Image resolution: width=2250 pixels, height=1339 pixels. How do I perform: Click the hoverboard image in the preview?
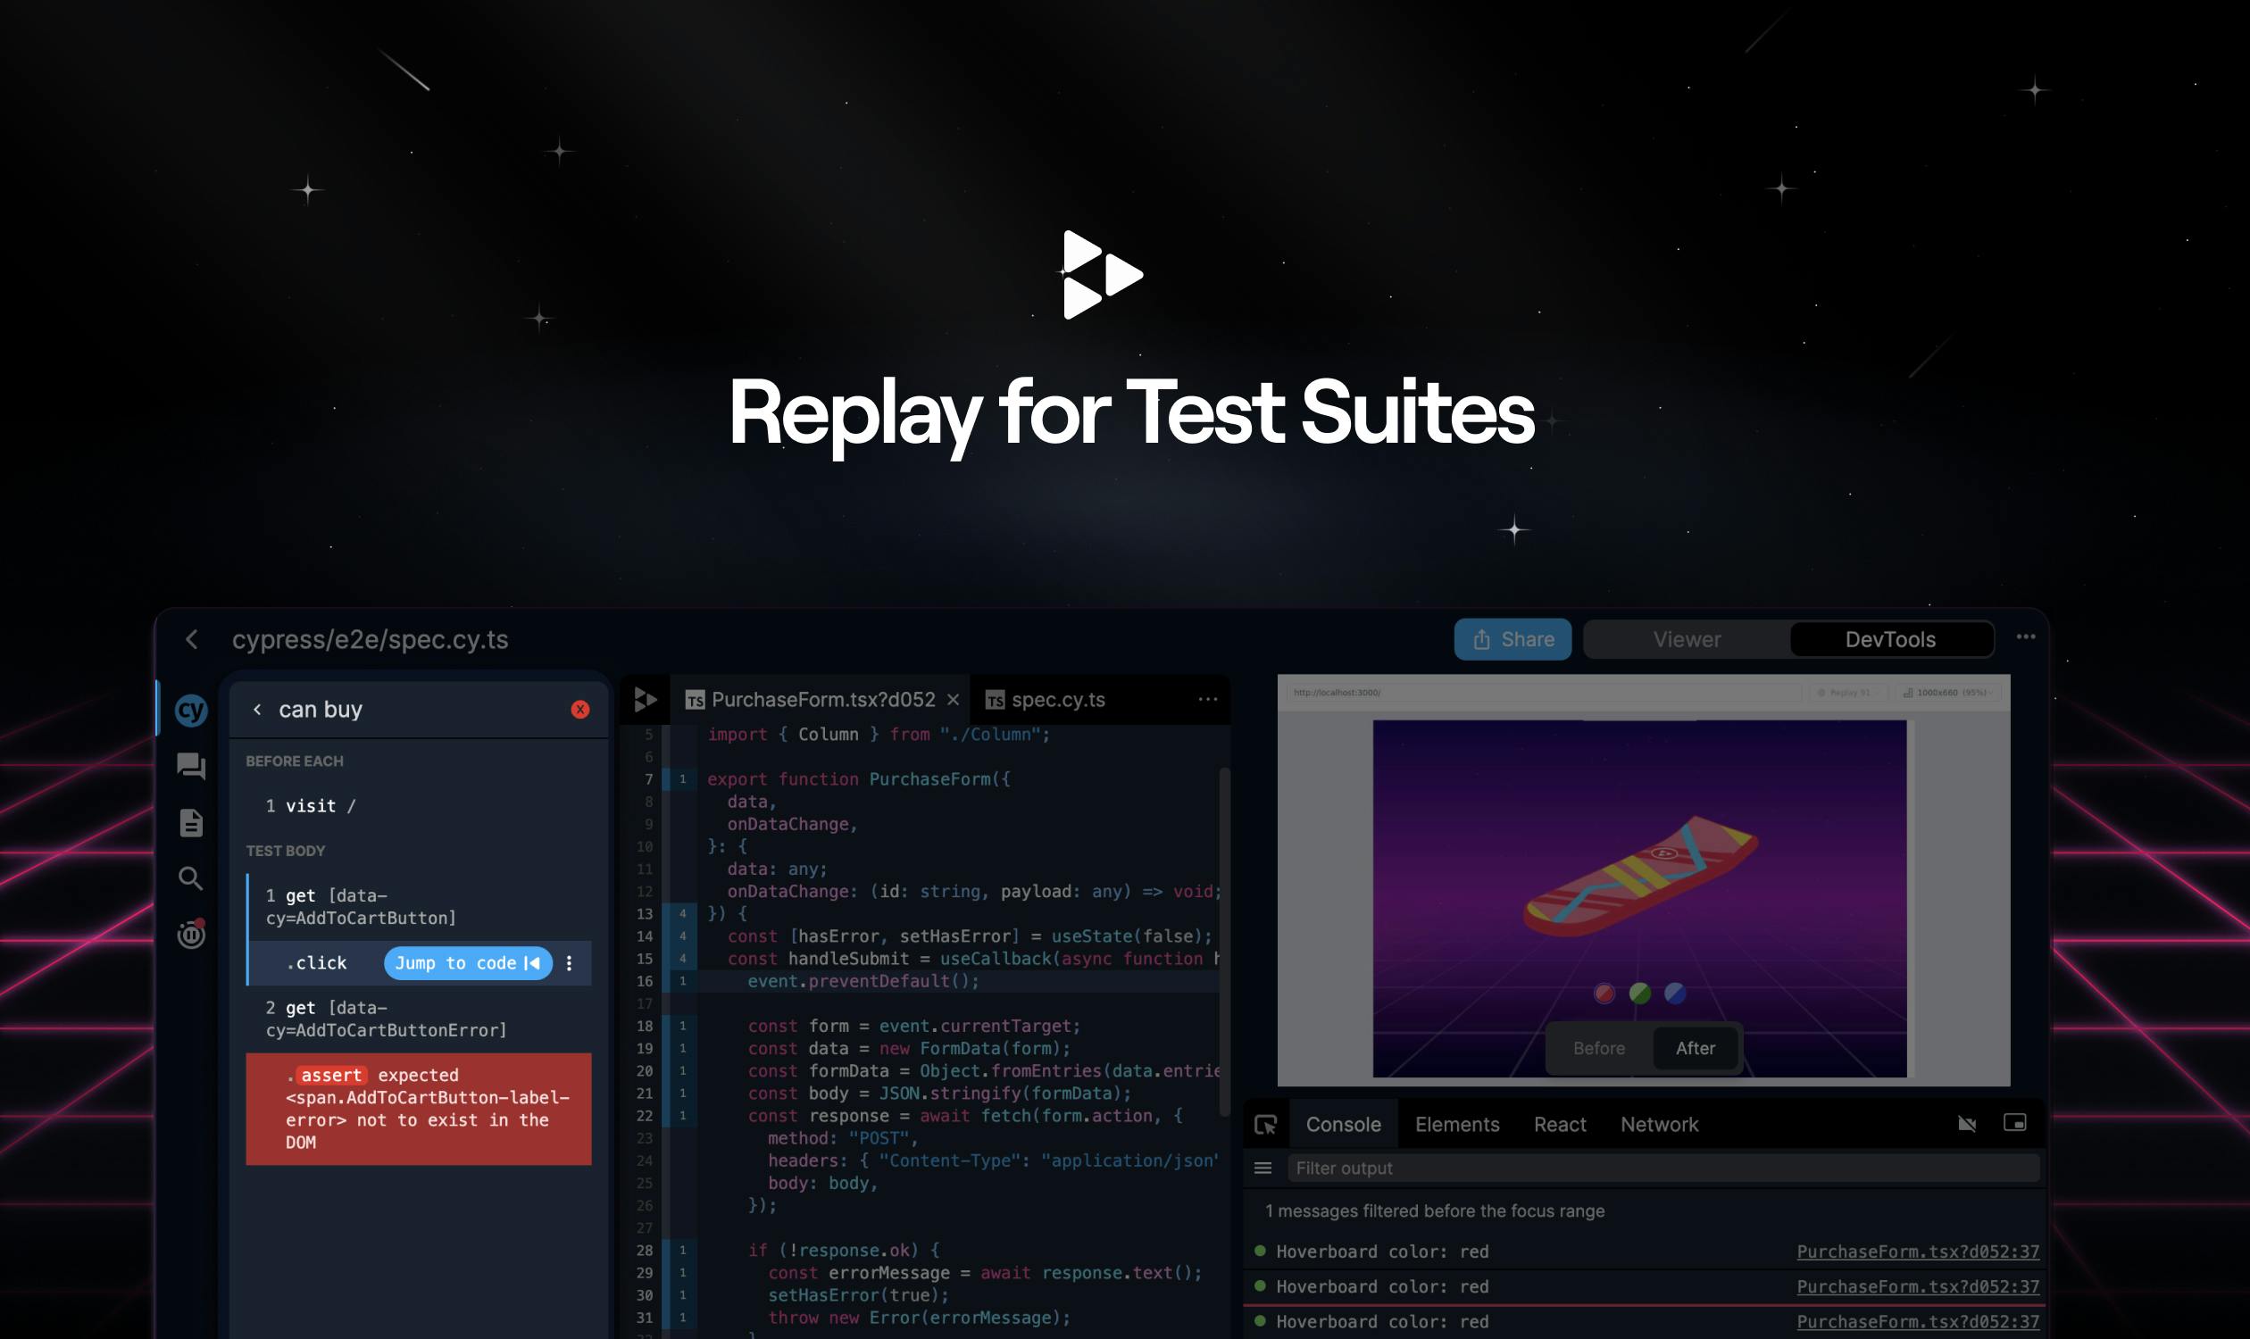click(x=1641, y=876)
